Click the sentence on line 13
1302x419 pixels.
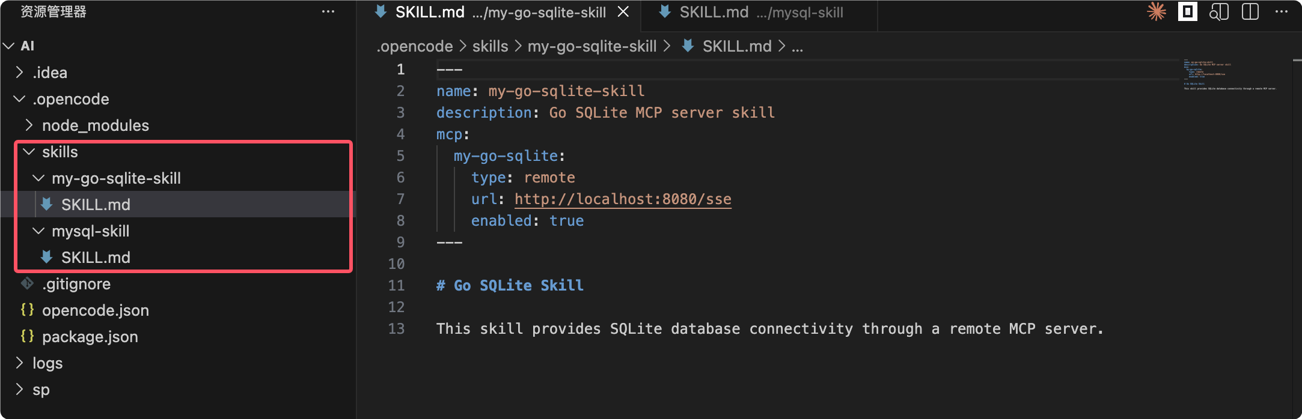[x=770, y=329]
